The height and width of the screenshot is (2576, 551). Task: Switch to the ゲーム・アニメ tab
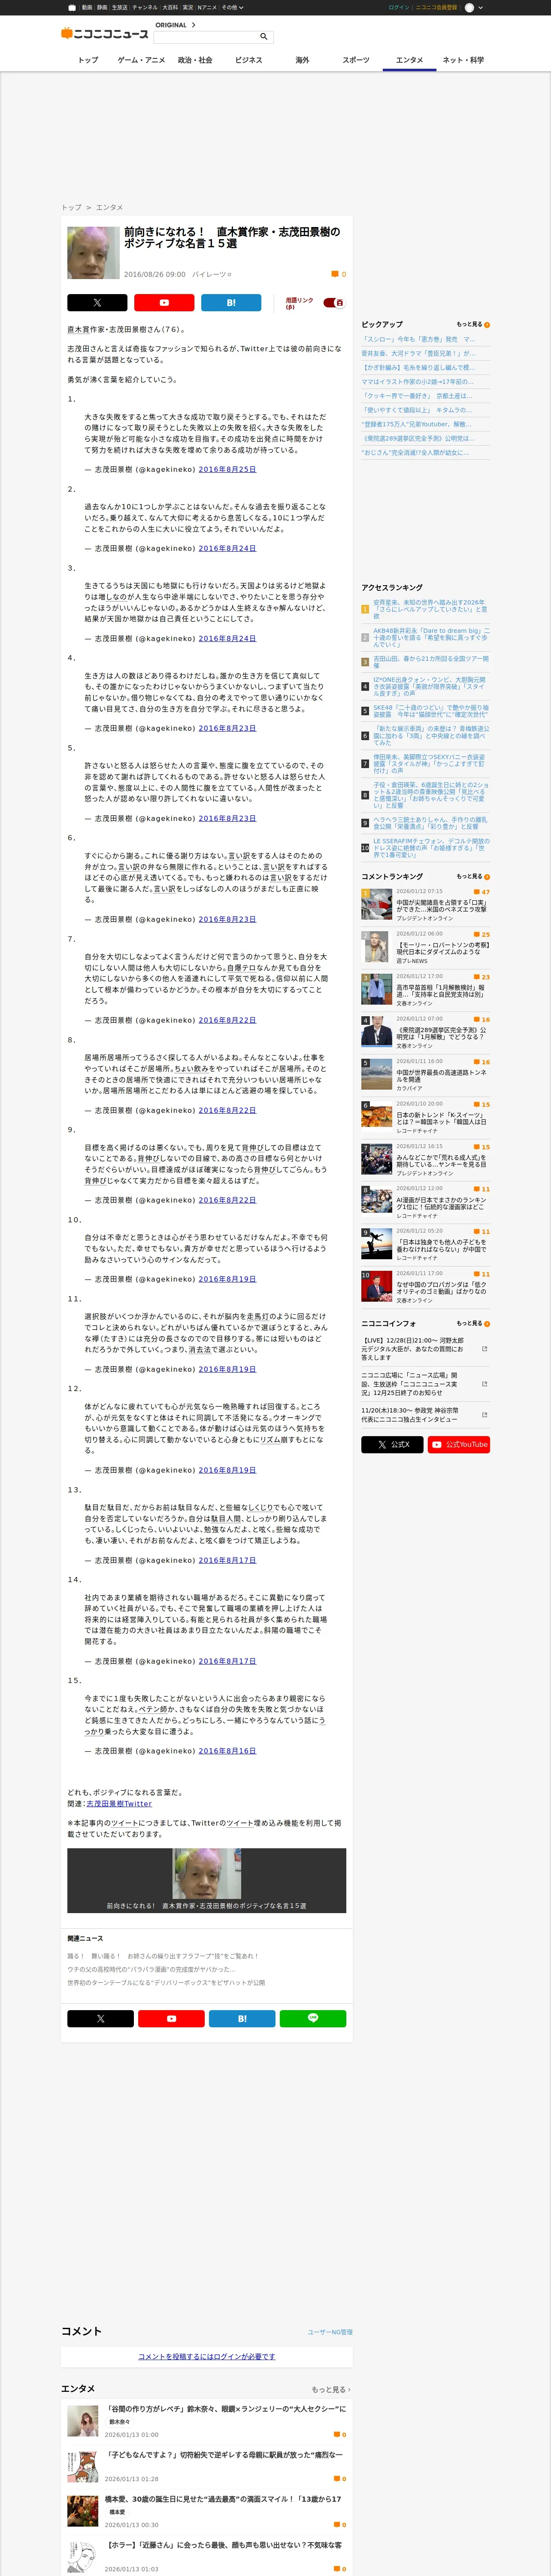tap(142, 60)
